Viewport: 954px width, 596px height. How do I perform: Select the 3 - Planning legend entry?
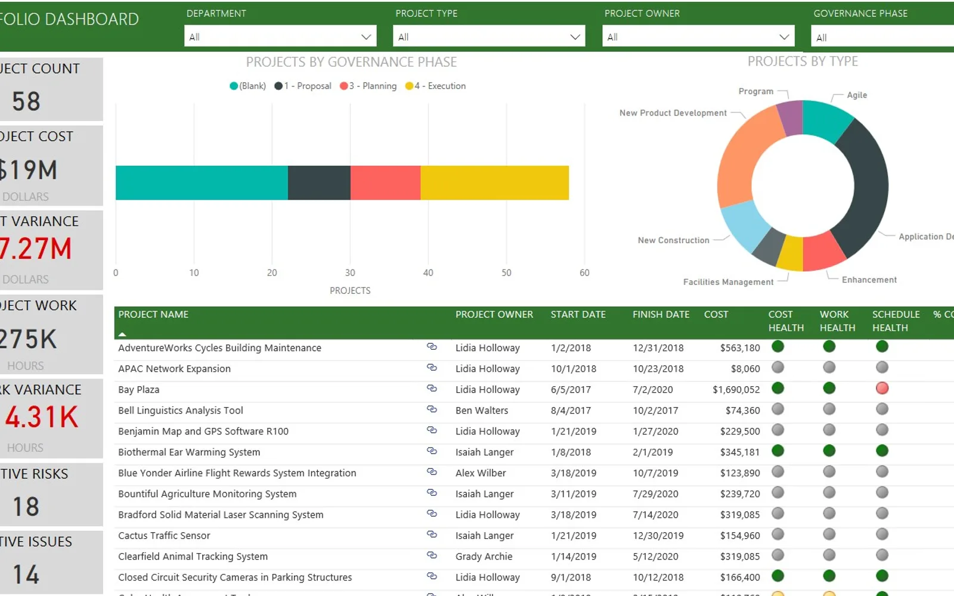[368, 86]
